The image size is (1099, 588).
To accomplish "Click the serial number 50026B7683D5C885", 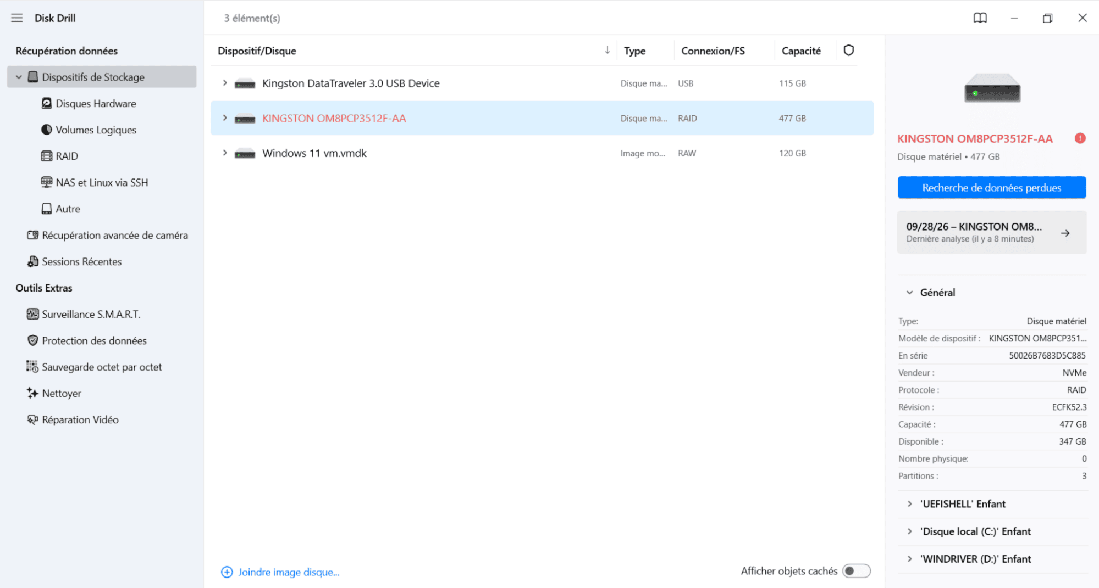I will click(1047, 356).
